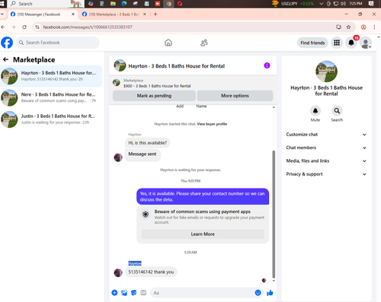Expand Customize chat section
Viewport: 381px width, 302px height.
point(326,135)
